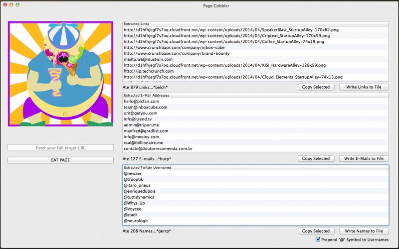399x249 pixels.
Task: Select e-mail admin@tripon.me
Action: point(255,125)
